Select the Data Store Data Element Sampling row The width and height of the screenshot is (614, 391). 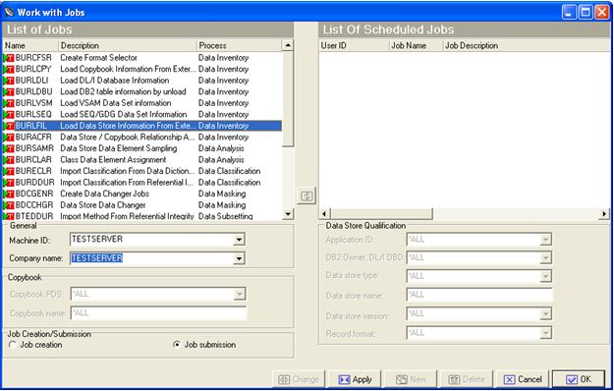click(142, 148)
